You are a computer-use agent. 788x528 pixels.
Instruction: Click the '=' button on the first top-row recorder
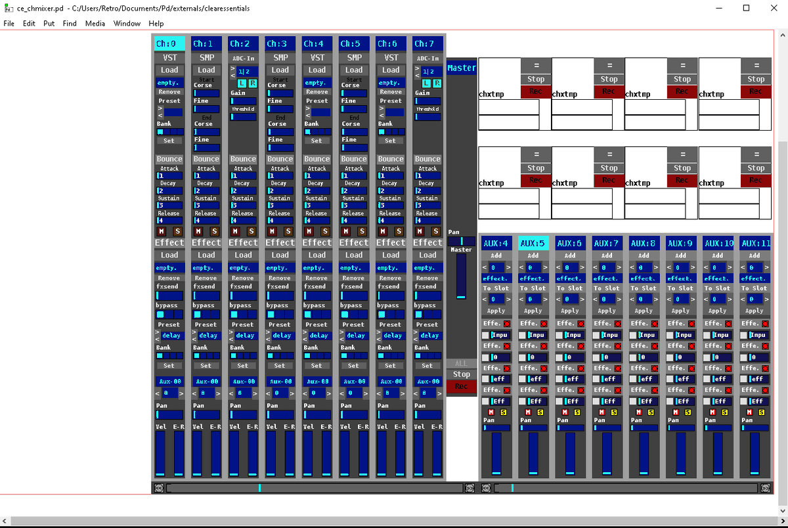pos(536,66)
